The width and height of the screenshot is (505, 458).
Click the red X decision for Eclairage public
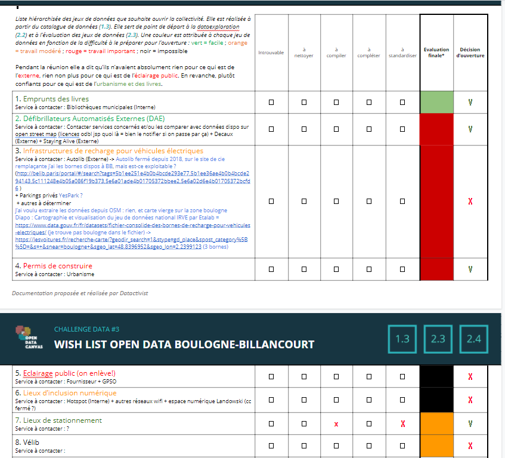[x=470, y=376]
